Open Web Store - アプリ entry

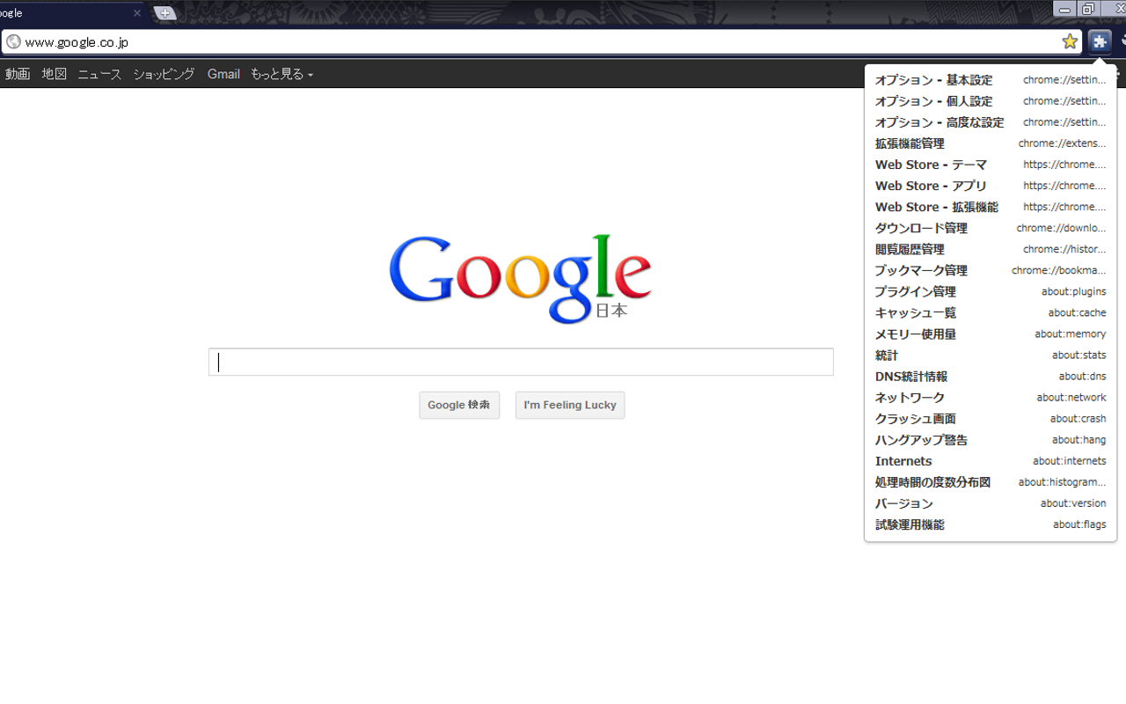[x=991, y=186]
